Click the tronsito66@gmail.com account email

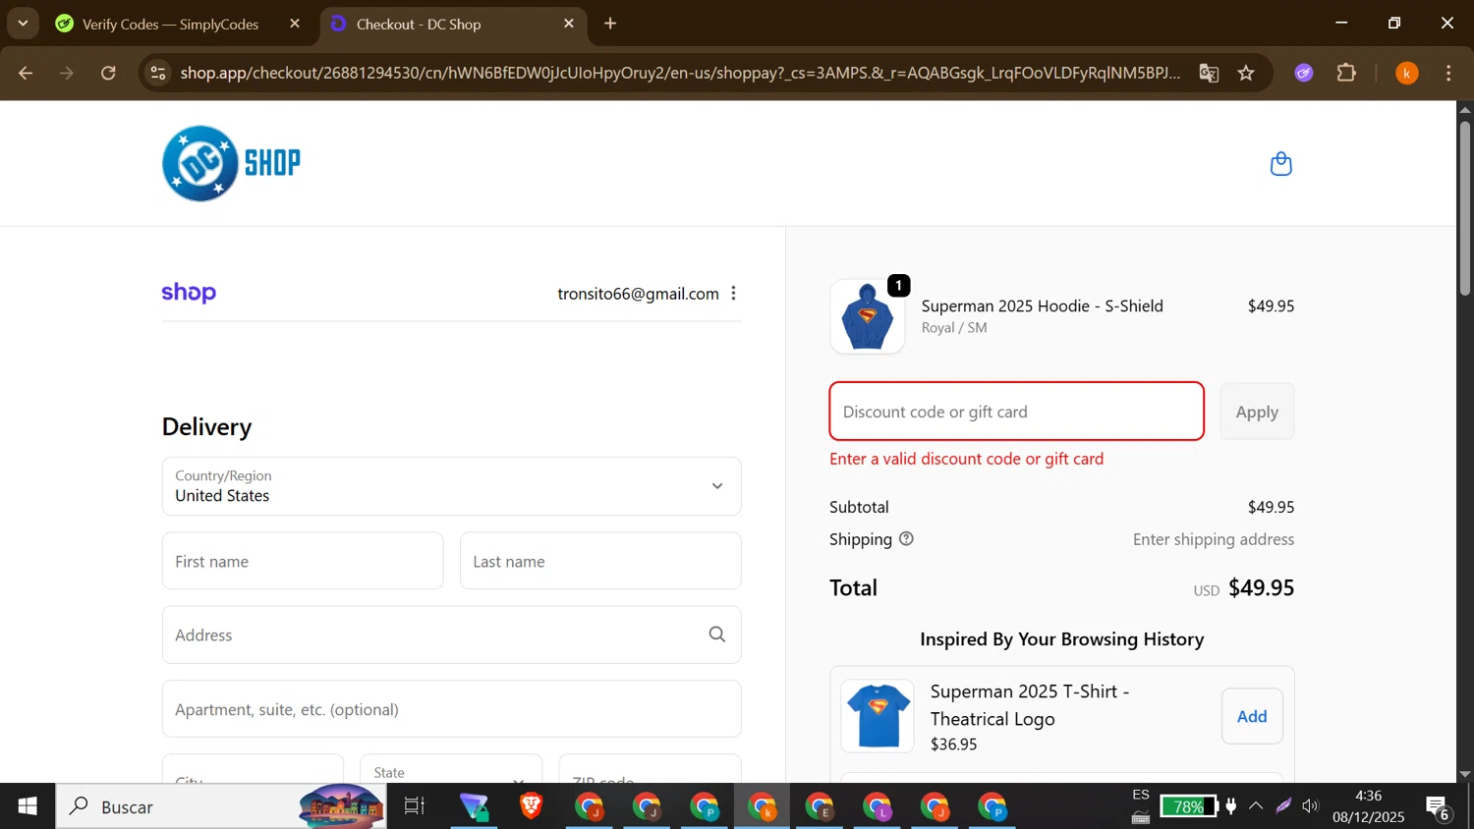[638, 294]
